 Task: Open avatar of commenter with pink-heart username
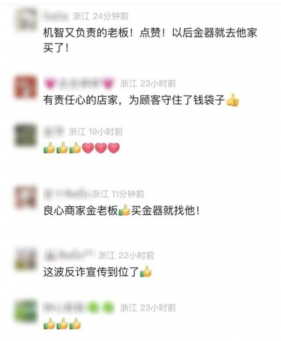click(x=25, y=87)
